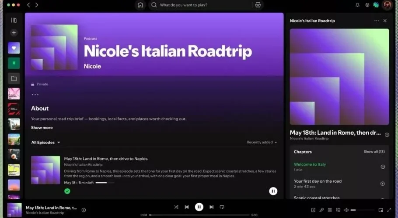398x218 pixels.
Task: Go back with the left arrow
Action: 28,5
